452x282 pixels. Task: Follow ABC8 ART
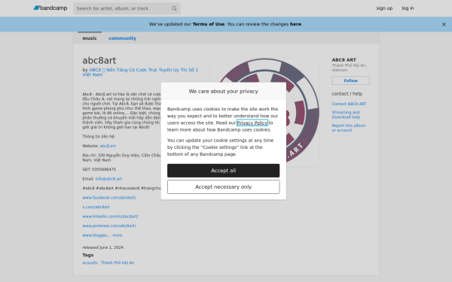[350, 80]
